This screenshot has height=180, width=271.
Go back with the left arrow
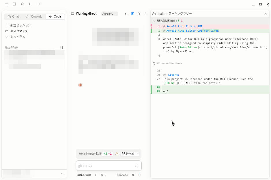coord(30,4)
